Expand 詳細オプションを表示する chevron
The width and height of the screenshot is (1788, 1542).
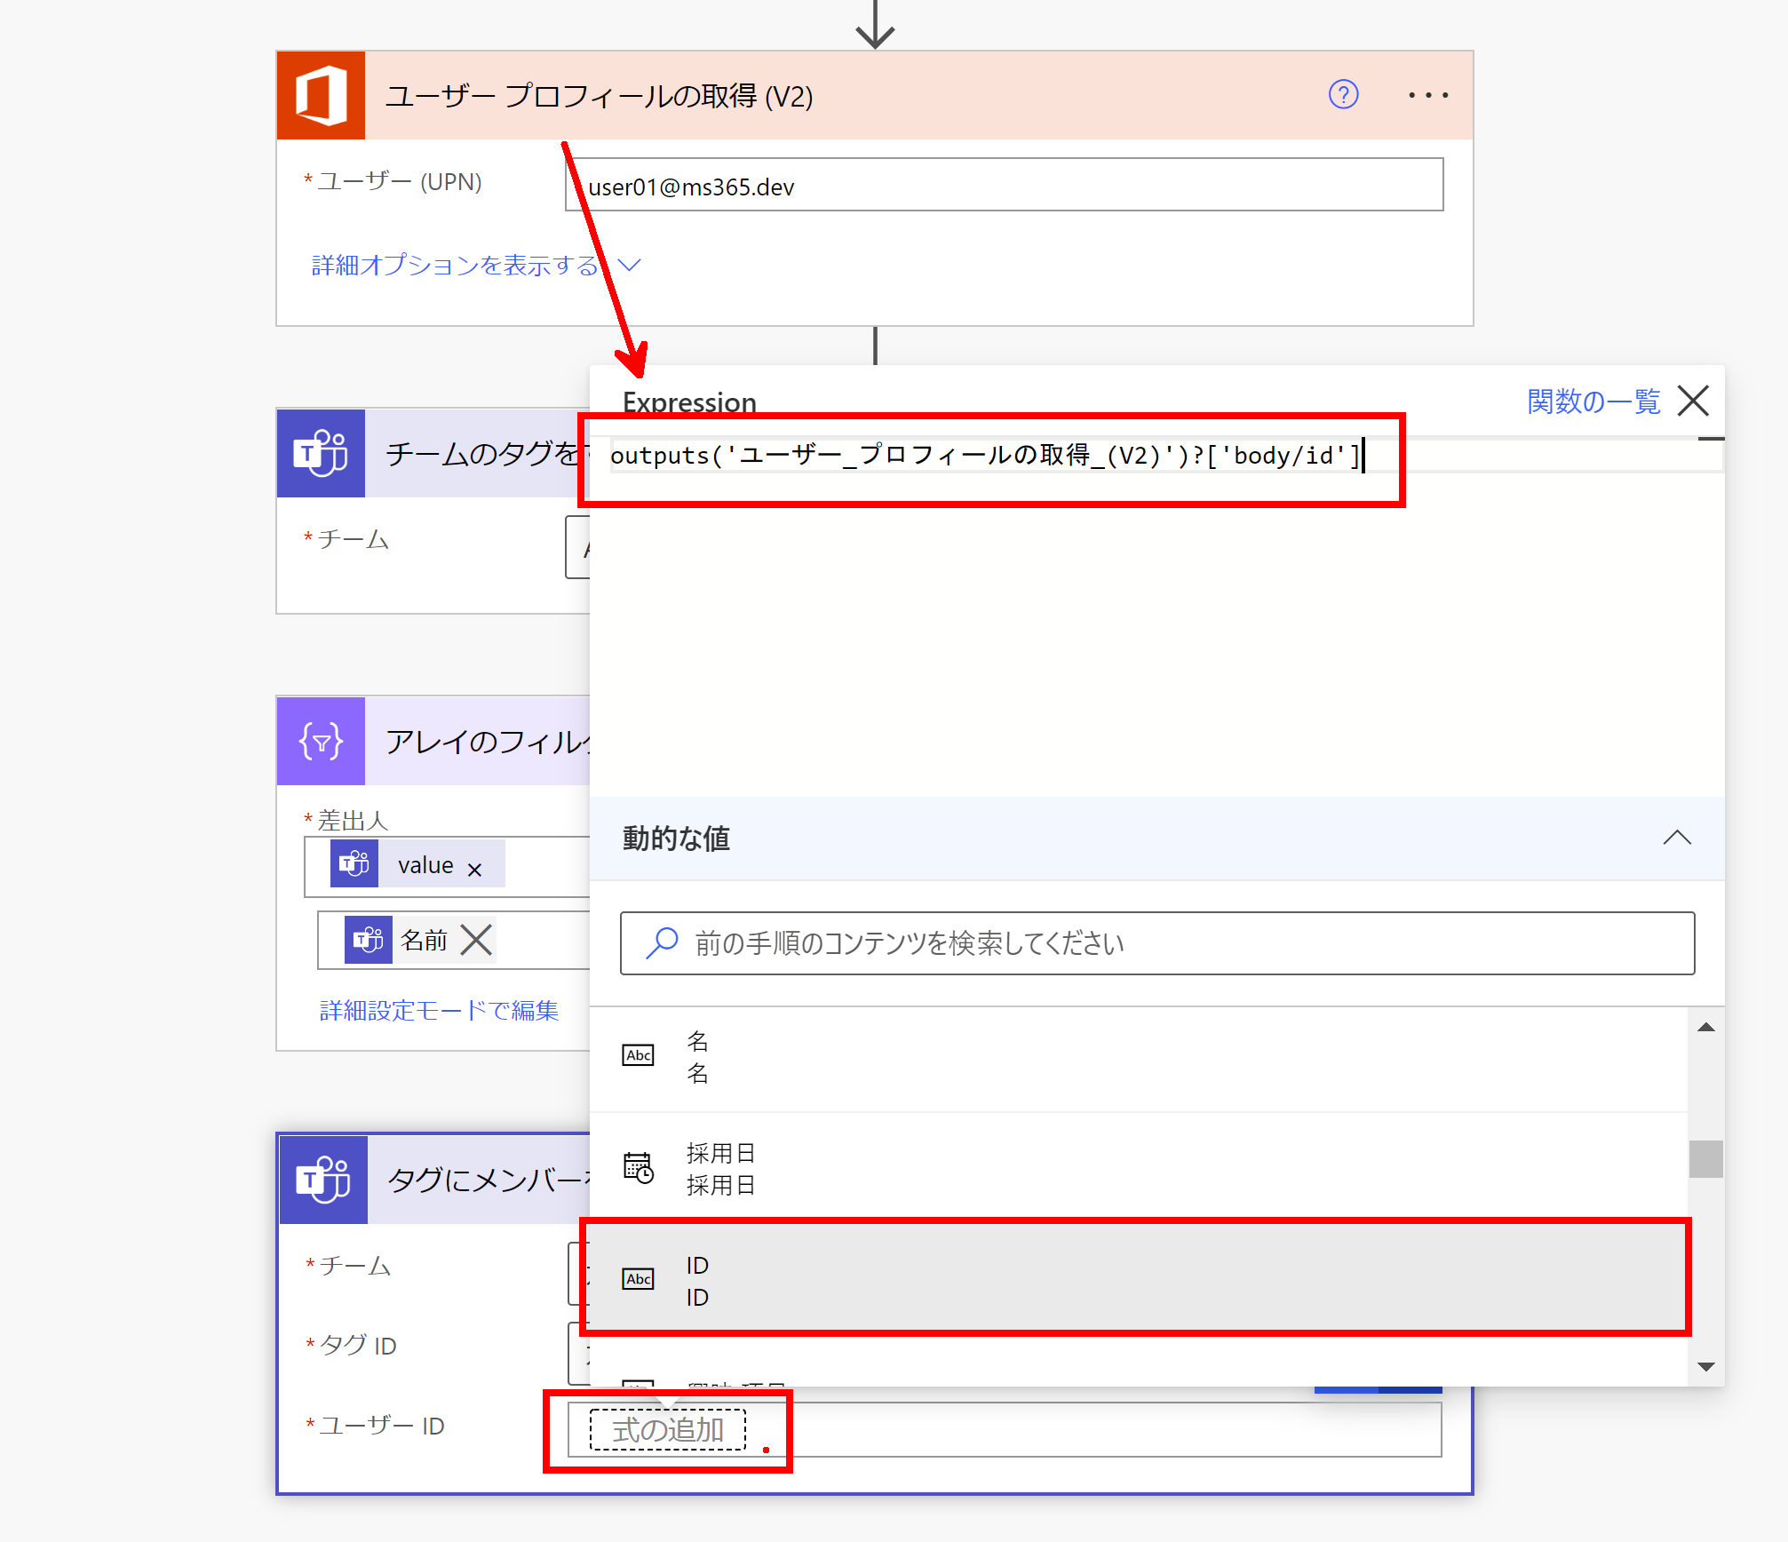click(x=629, y=265)
